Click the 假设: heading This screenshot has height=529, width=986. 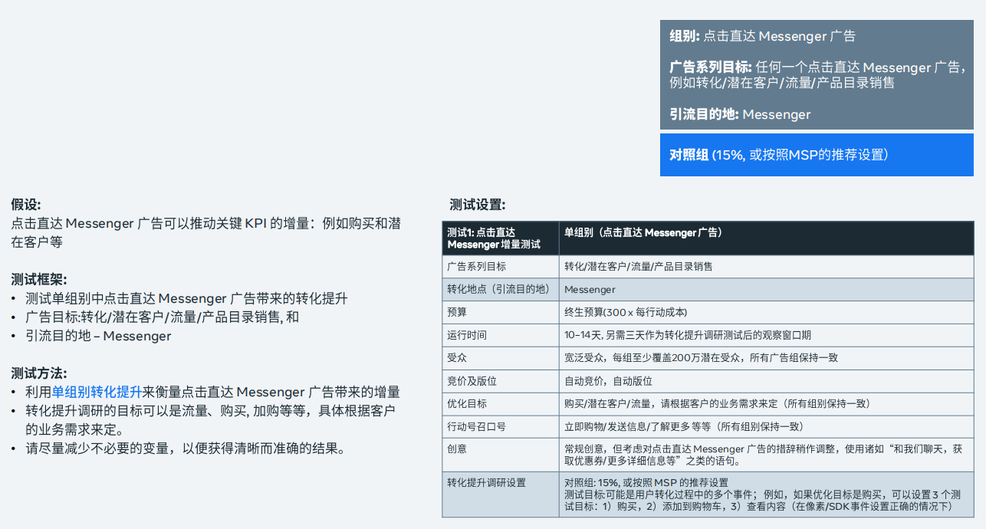(x=26, y=205)
